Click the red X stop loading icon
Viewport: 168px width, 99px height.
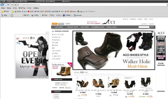(x=16, y=5)
